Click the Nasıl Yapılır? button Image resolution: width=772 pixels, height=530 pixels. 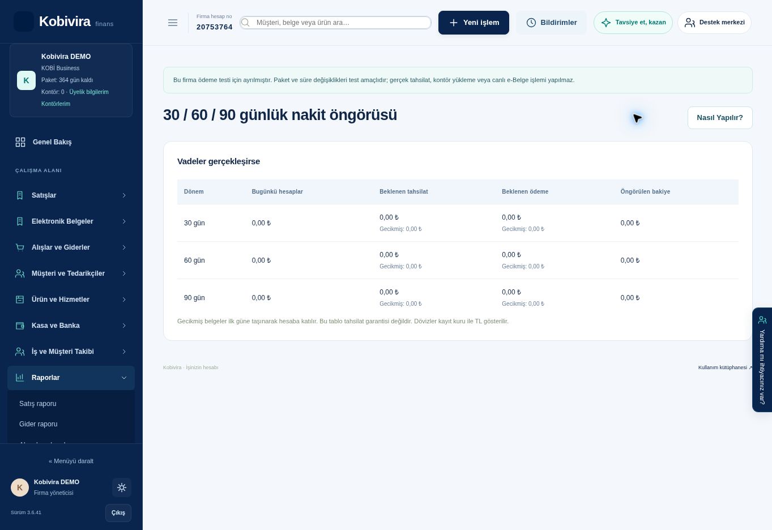tap(720, 118)
